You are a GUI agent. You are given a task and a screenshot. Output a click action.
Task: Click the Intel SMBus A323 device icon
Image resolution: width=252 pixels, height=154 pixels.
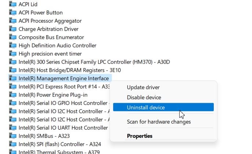(13, 136)
